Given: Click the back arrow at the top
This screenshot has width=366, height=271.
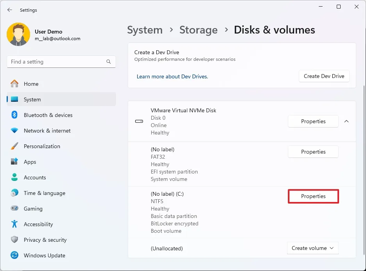Looking at the screenshot, I should [9, 10].
